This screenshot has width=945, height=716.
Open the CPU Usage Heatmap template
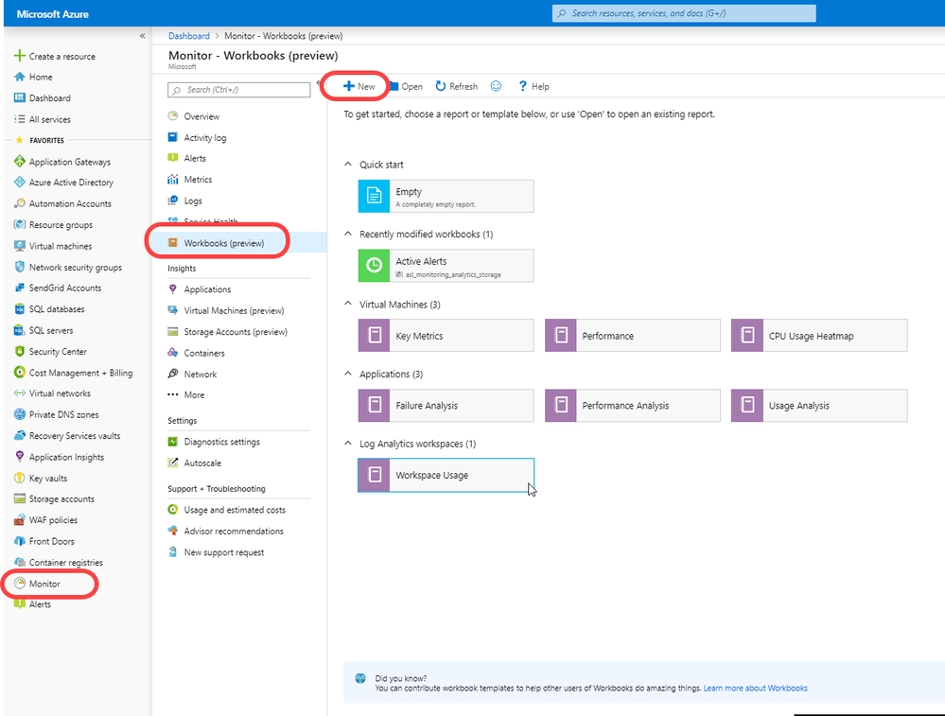(819, 336)
